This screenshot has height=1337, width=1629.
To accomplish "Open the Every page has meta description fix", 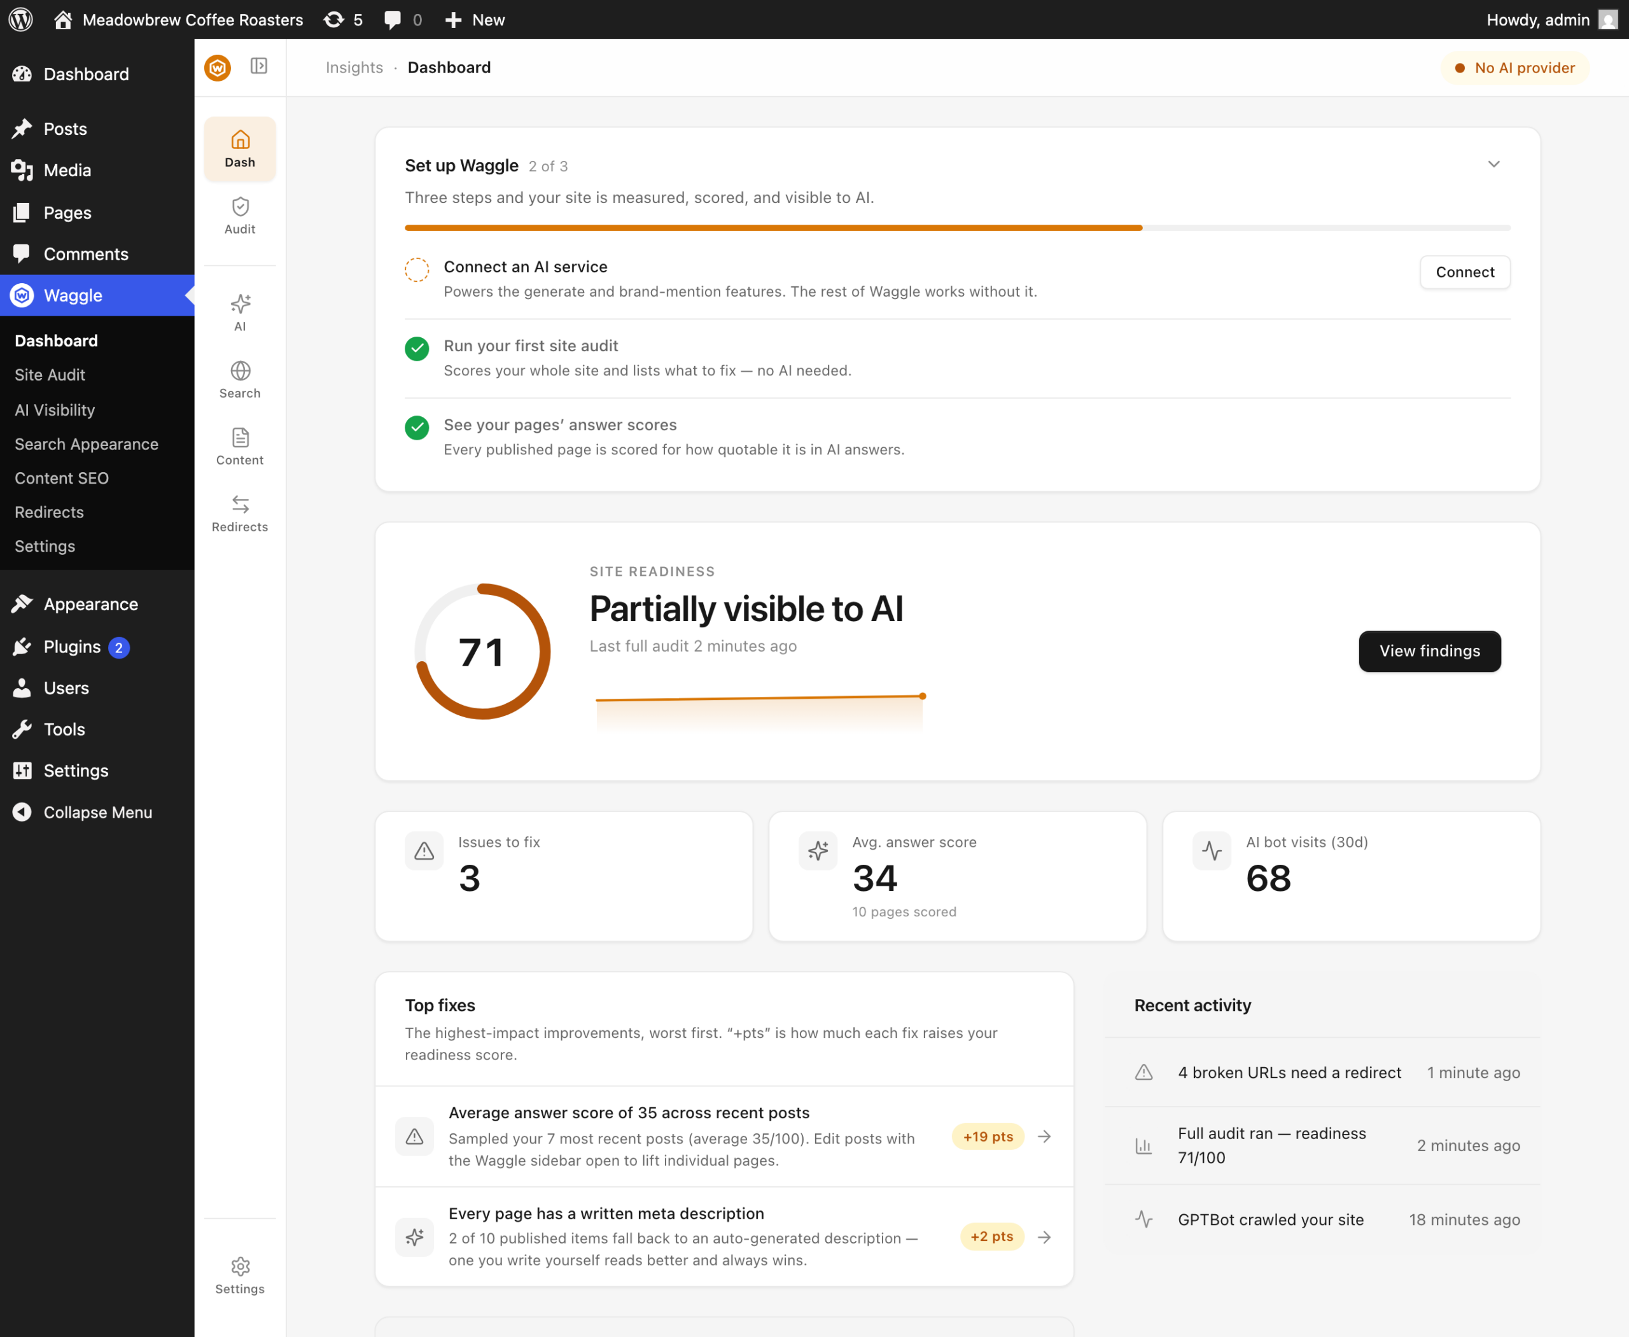I will click(x=724, y=1237).
